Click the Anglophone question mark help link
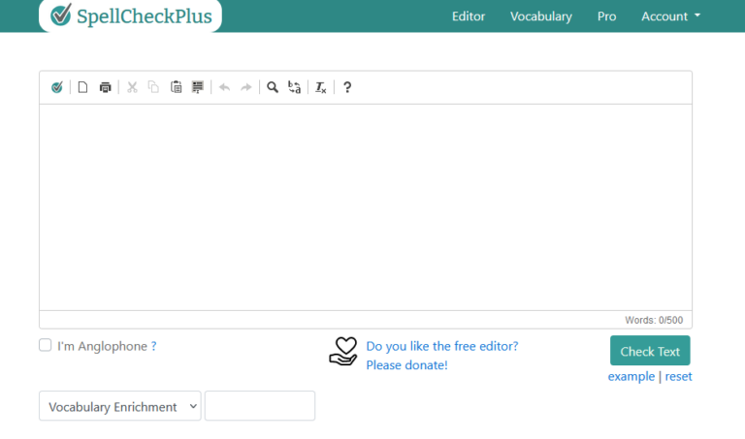 153,346
